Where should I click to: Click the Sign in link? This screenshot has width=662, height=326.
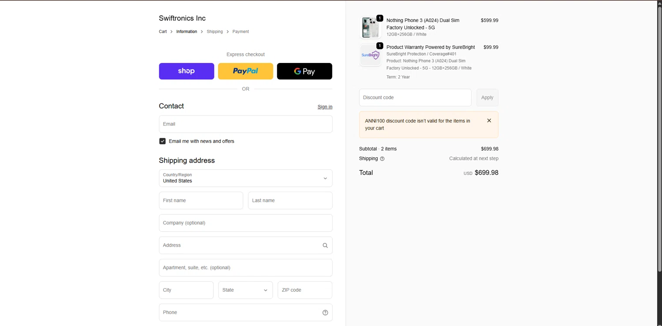tap(325, 107)
